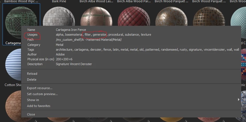Click the Category value Metal
The width and height of the screenshot is (246, 122).
60,45
